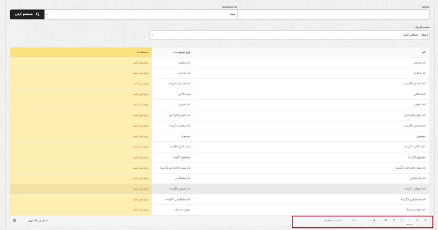Click ویرایش کنید for the نام شخص row
The width and height of the screenshot is (438, 230).
[x=141, y=63]
